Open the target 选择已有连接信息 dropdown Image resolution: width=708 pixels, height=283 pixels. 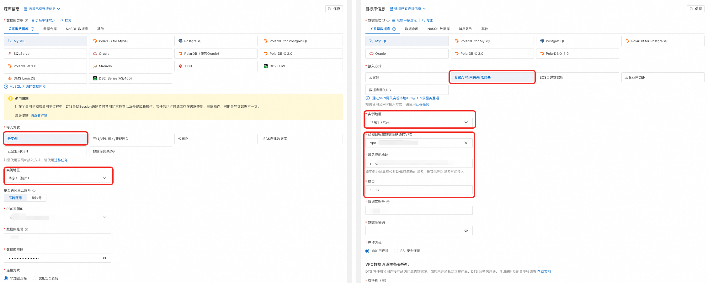point(407,9)
